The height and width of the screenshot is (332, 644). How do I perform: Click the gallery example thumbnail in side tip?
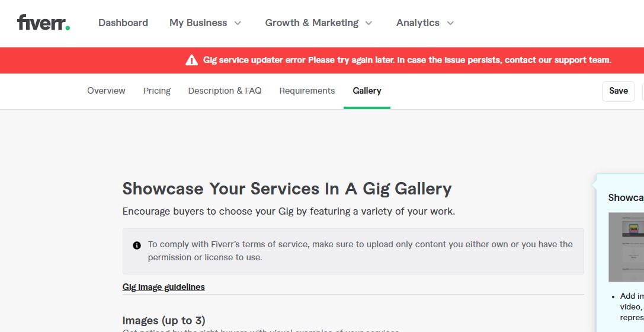(x=626, y=247)
